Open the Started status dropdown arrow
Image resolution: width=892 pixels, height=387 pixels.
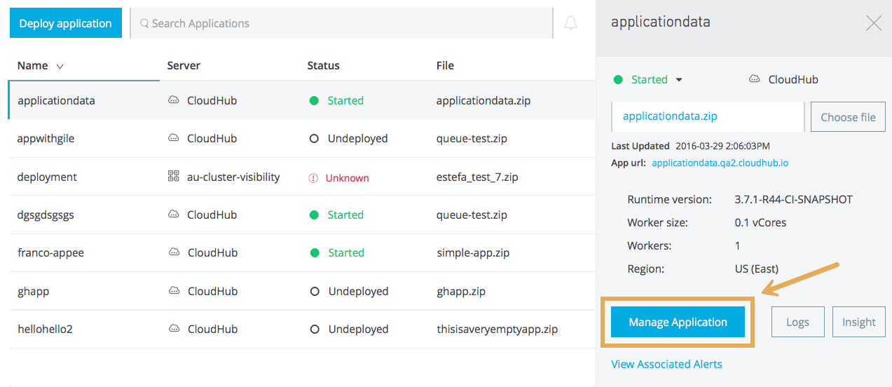point(678,80)
